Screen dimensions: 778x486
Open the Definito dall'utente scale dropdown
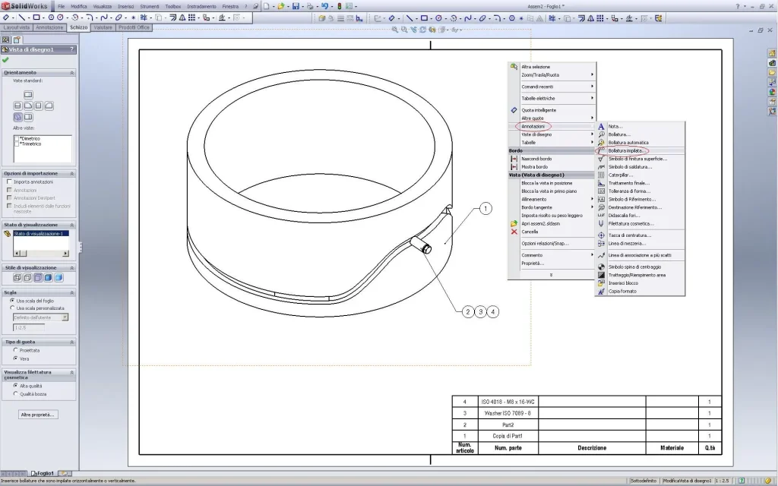pos(65,317)
